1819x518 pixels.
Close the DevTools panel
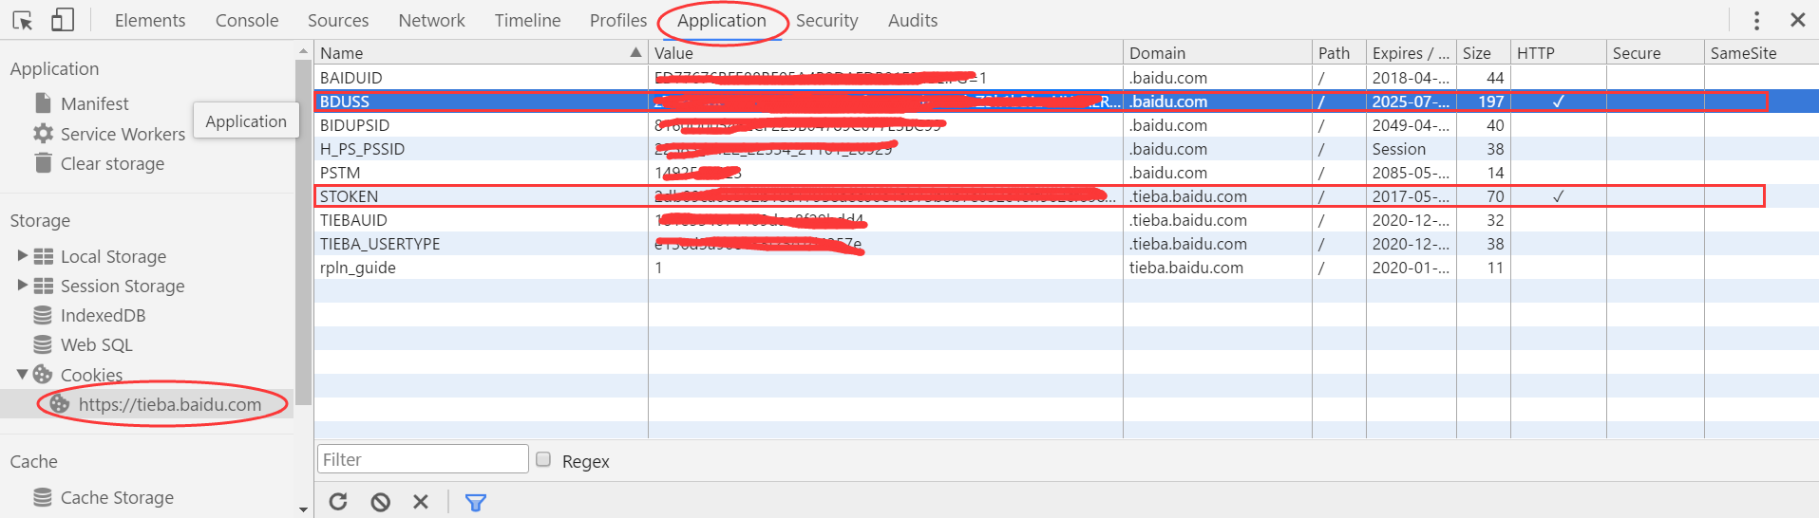point(1797,20)
